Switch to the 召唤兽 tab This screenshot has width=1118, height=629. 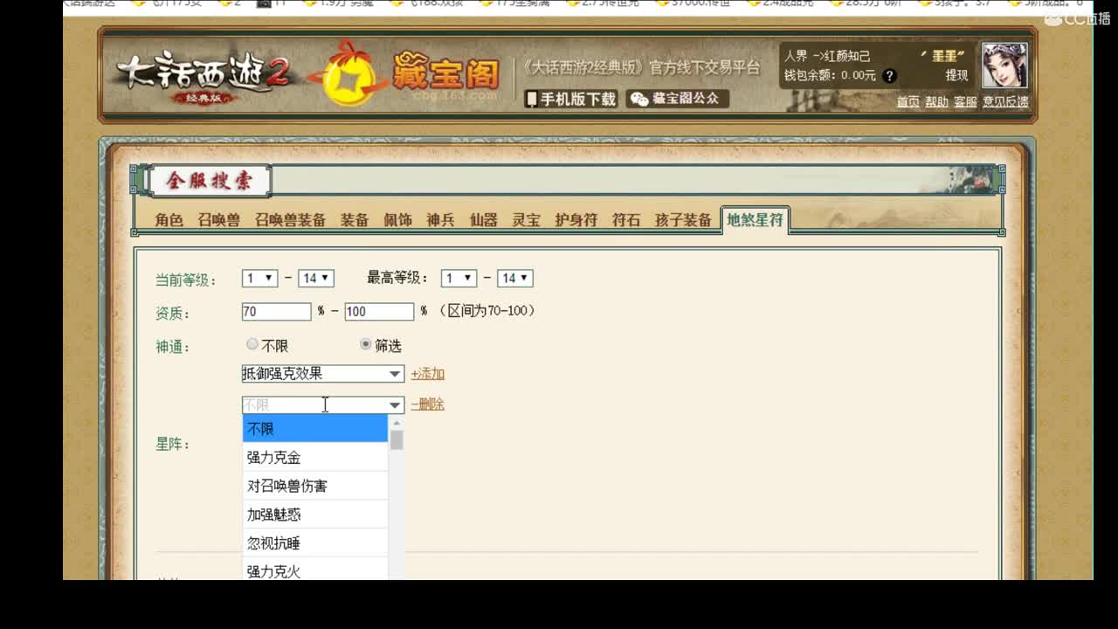(218, 220)
